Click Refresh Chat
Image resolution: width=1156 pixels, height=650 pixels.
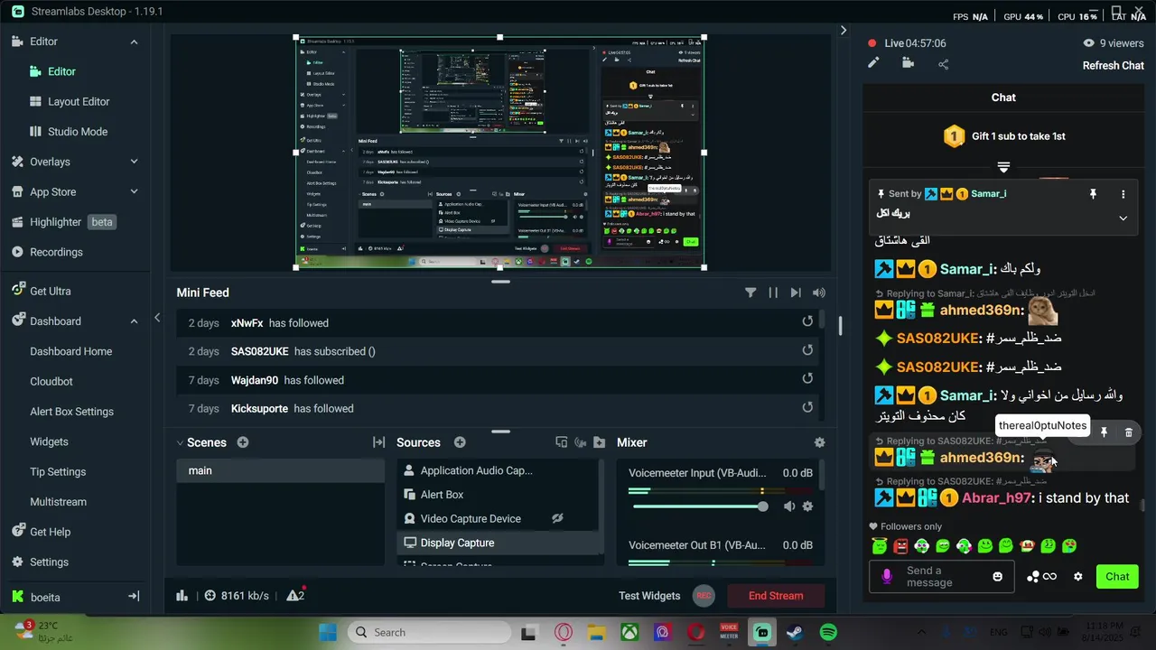click(1113, 65)
